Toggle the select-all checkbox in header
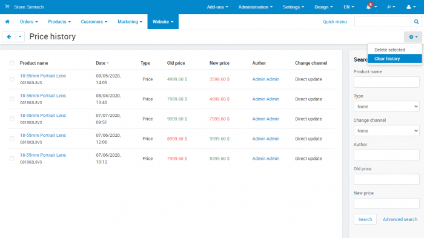The height and width of the screenshot is (238, 424). tap(12, 63)
